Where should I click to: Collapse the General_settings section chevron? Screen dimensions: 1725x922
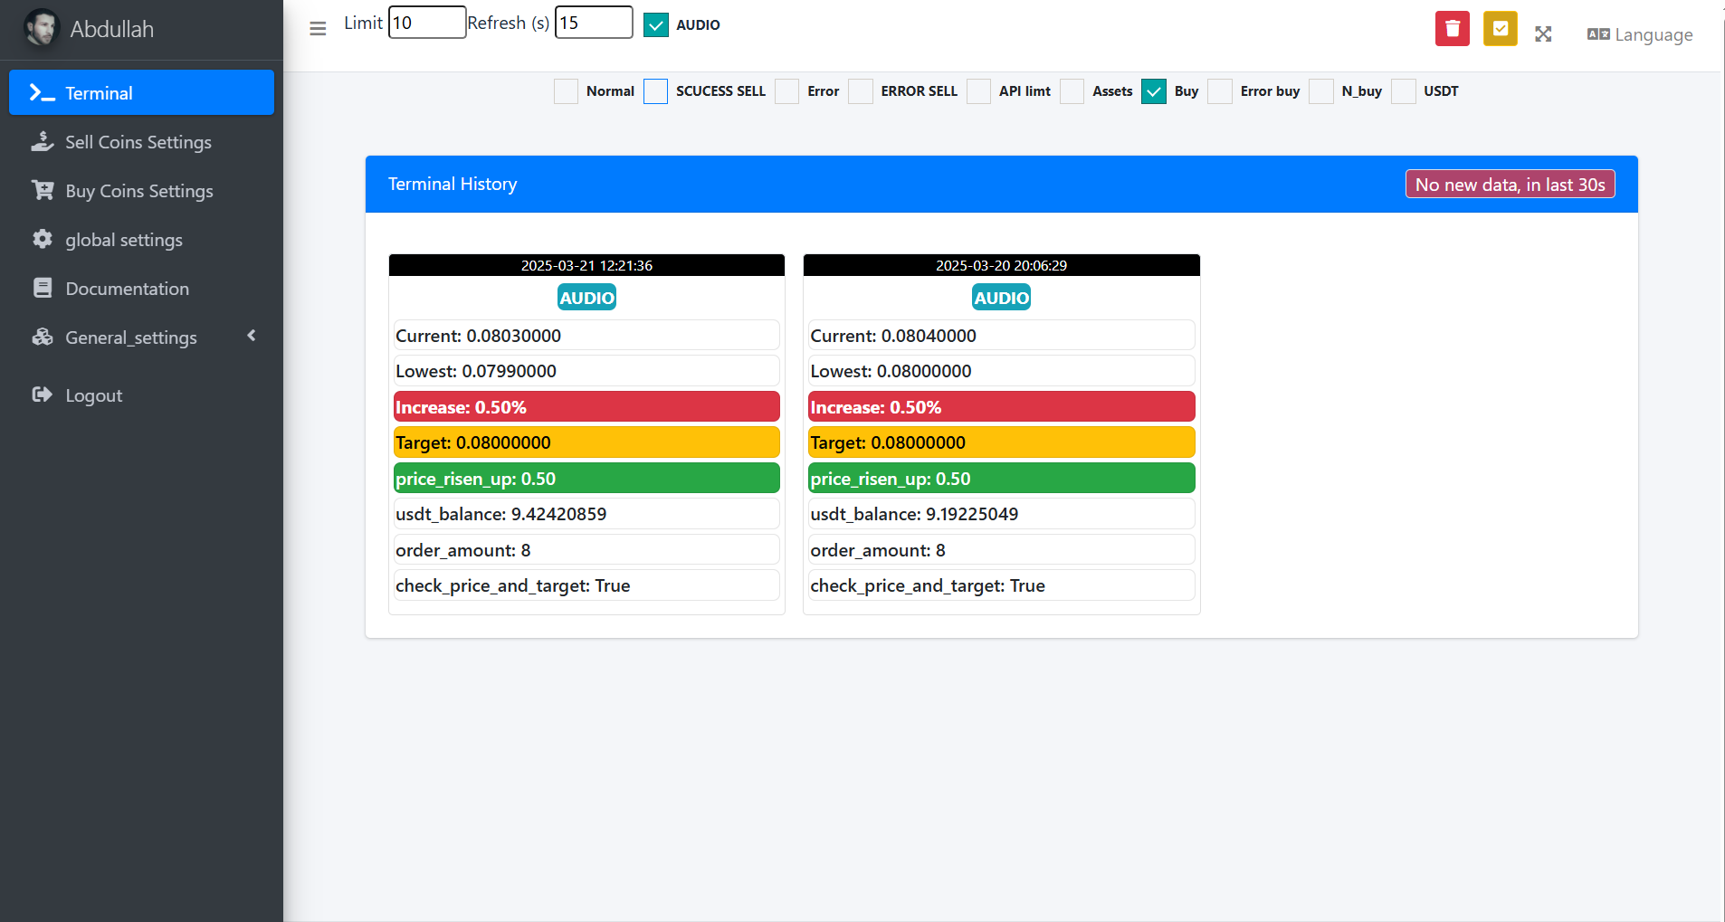(x=251, y=335)
